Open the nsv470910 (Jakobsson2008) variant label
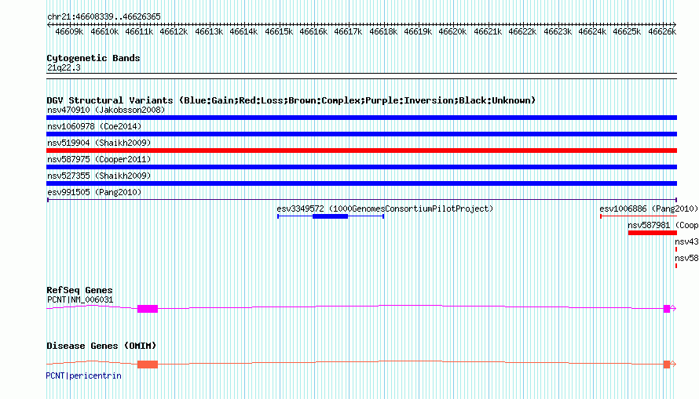699x399 pixels. 106,110
